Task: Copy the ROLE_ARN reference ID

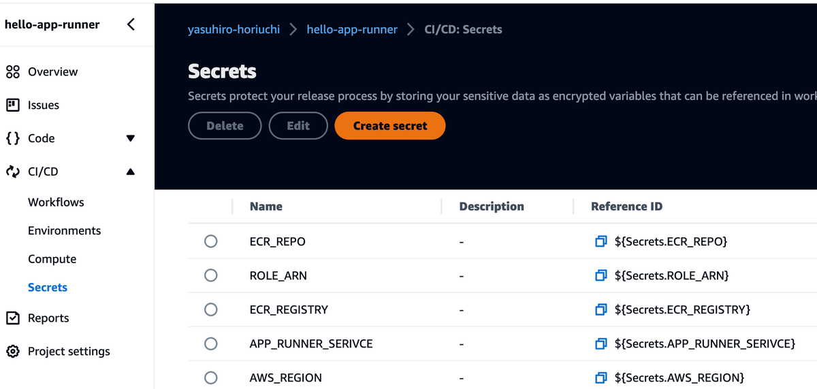Action: pos(600,275)
